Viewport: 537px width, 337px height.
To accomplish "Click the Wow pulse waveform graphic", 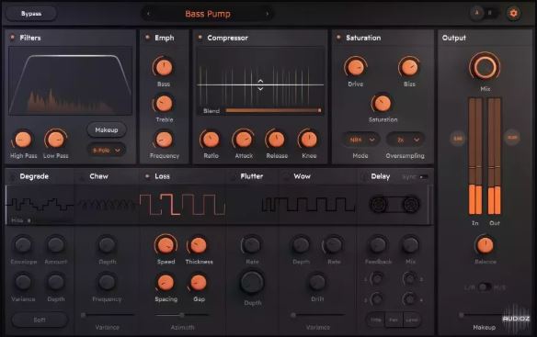I will coord(307,205).
